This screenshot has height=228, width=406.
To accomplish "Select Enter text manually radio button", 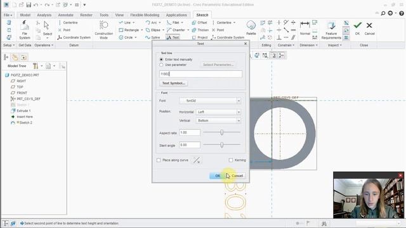I will pos(161,60).
